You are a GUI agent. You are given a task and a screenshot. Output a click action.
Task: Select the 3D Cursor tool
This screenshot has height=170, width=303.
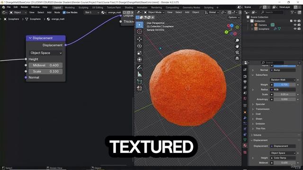click(x=139, y=32)
